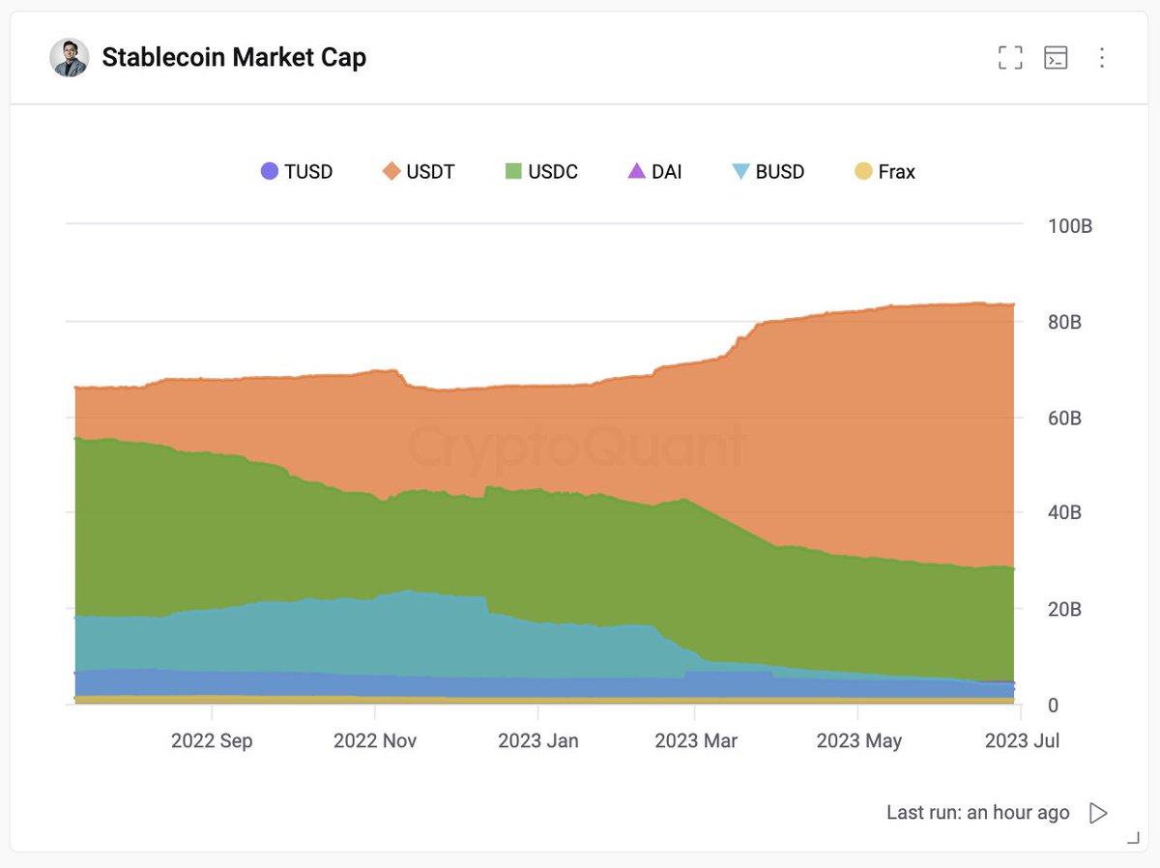The height and width of the screenshot is (868, 1160).
Task: Click the purple TUSD circle marker
Action: 270,172
